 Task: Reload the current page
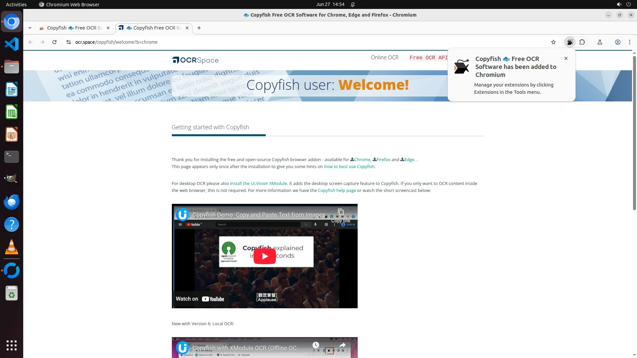54,42
